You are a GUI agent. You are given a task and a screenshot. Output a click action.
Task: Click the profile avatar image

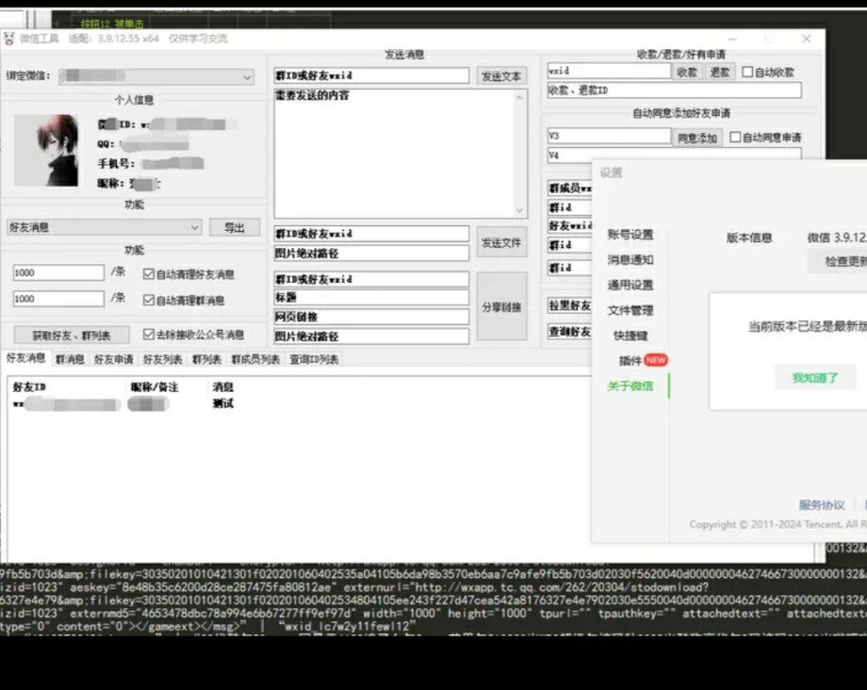[46, 150]
